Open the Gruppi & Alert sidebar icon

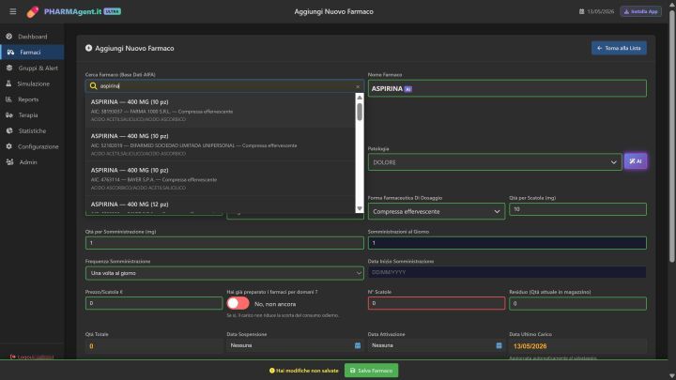pyautogui.click(x=9, y=68)
